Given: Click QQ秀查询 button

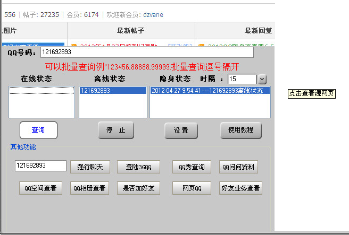Looking at the screenshot, I should 192,167.
